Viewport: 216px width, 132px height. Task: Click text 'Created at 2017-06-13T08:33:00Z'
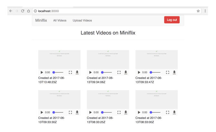(149, 120)
